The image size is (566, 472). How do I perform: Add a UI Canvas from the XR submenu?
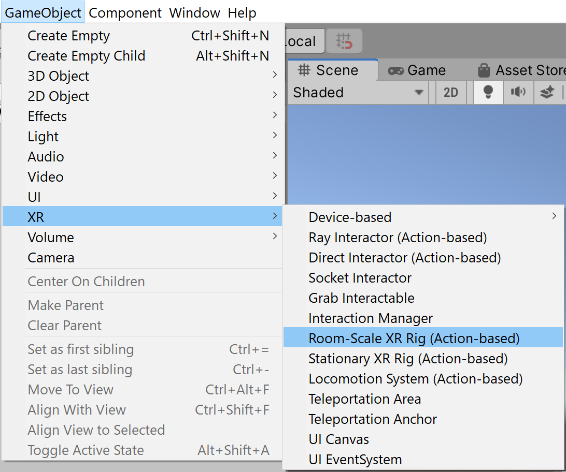click(338, 439)
